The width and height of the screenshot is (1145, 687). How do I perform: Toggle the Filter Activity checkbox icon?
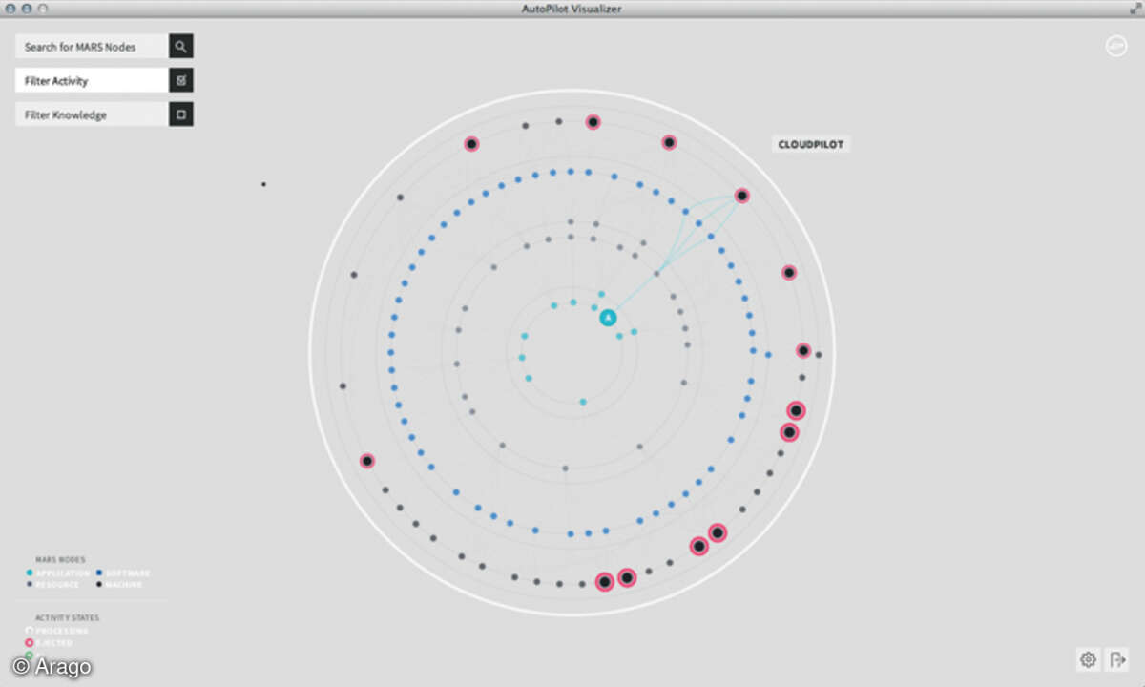(181, 80)
